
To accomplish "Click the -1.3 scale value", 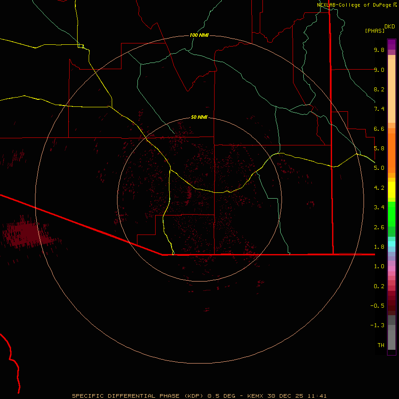I will point(377,325).
